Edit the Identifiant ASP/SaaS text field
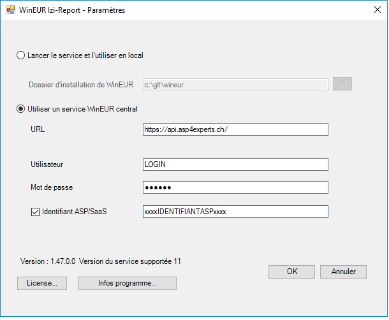Image resolution: width=389 pixels, height=320 pixels. point(235,212)
